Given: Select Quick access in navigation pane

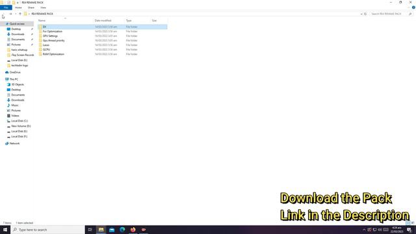Looking at the screenshot, I should point(16,24).
